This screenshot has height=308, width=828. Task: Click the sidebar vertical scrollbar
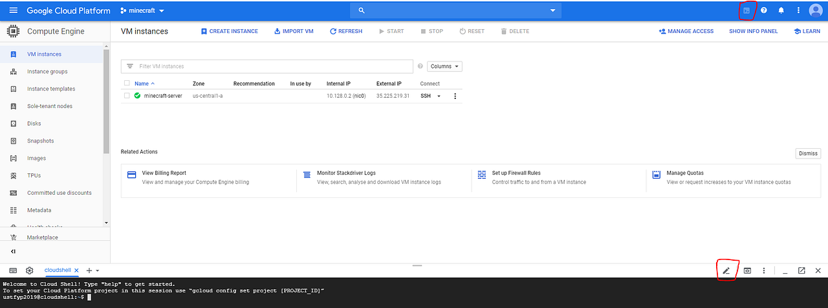(x=107, y=100)
